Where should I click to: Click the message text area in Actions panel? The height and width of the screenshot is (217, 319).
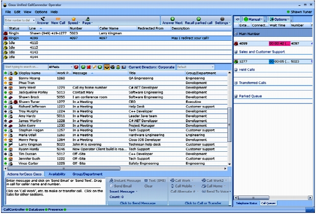(x=55, y=191)
